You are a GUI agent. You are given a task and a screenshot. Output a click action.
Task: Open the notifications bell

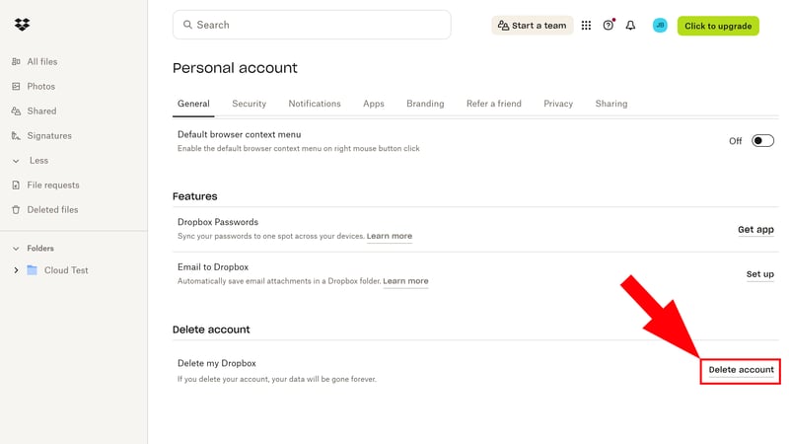point(630,26)
